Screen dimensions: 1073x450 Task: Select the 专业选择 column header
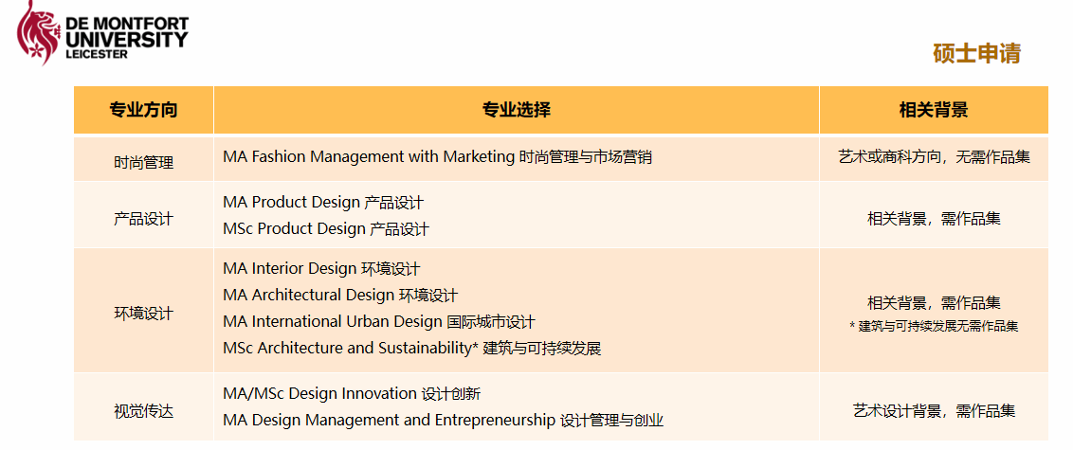(516, 110)
